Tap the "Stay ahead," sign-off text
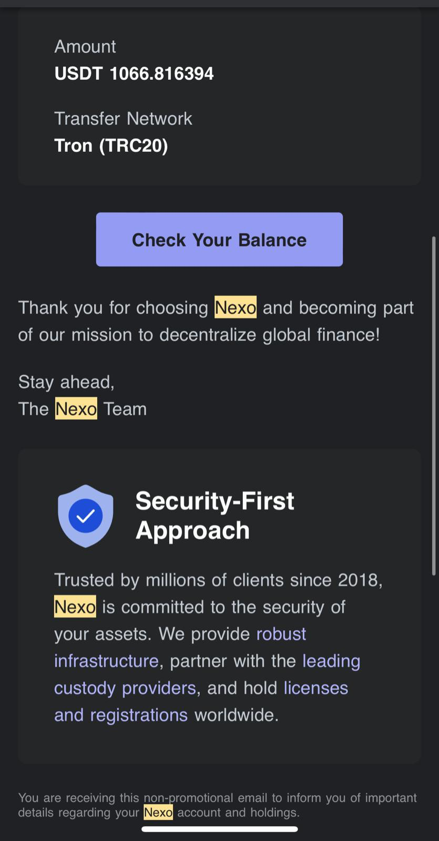This screenshot has width=439, height=841. [66, 382]
